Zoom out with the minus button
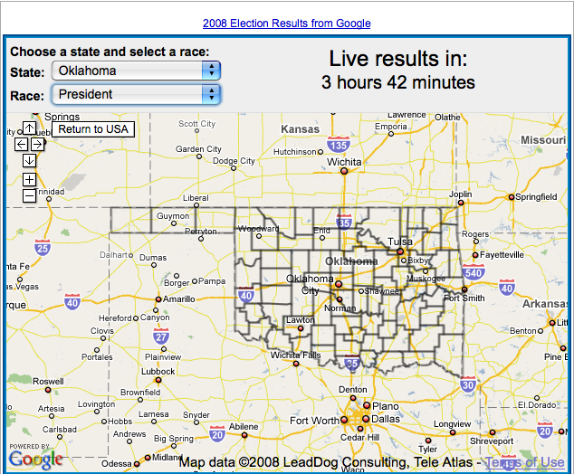 [x=30, y=195]
